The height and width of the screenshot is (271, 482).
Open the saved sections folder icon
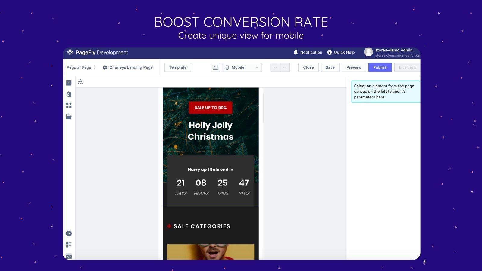(69, 117)
